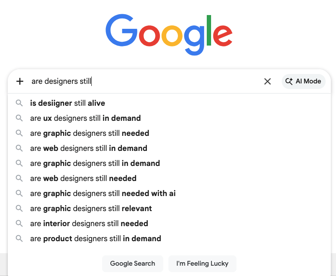Click the Google logo
Image resolution: width=336 pixels, height=276 pixels.
tap(169, 35)
